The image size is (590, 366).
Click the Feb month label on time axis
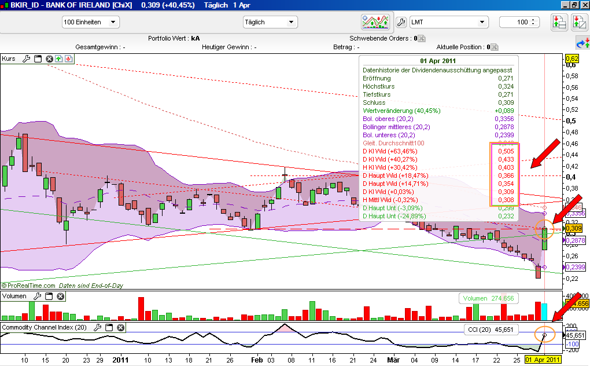coord(257,360)
